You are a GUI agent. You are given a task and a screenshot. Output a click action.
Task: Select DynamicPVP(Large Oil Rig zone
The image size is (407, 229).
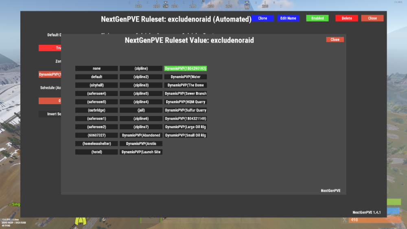point(186,127)
